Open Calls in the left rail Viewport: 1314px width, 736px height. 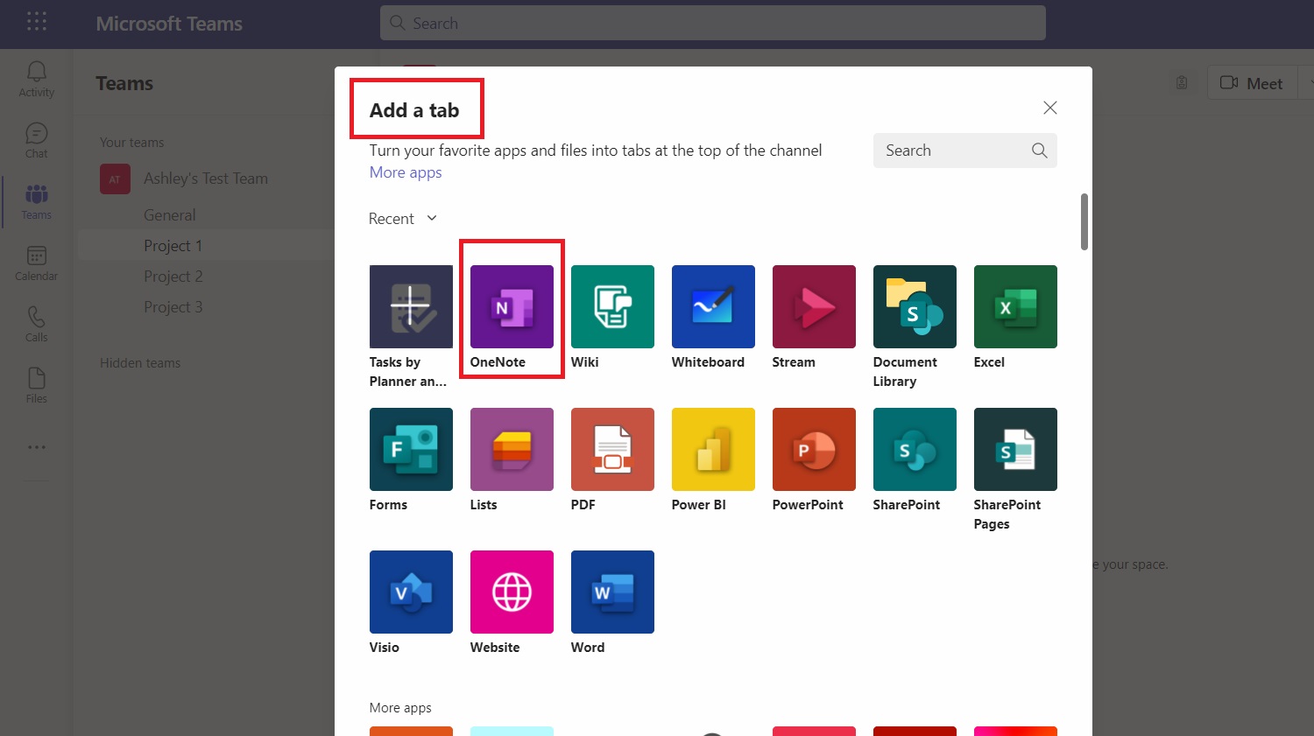[36, 325]
